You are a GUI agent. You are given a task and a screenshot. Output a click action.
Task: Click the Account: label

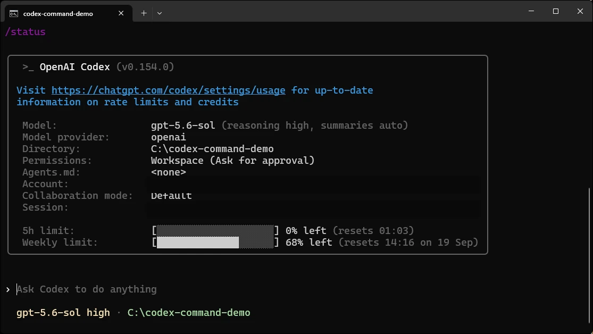click(45, 184)
